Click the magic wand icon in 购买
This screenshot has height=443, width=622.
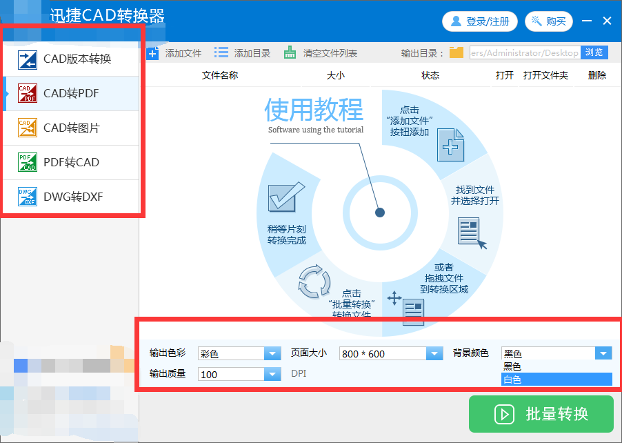tap(536, 21)
